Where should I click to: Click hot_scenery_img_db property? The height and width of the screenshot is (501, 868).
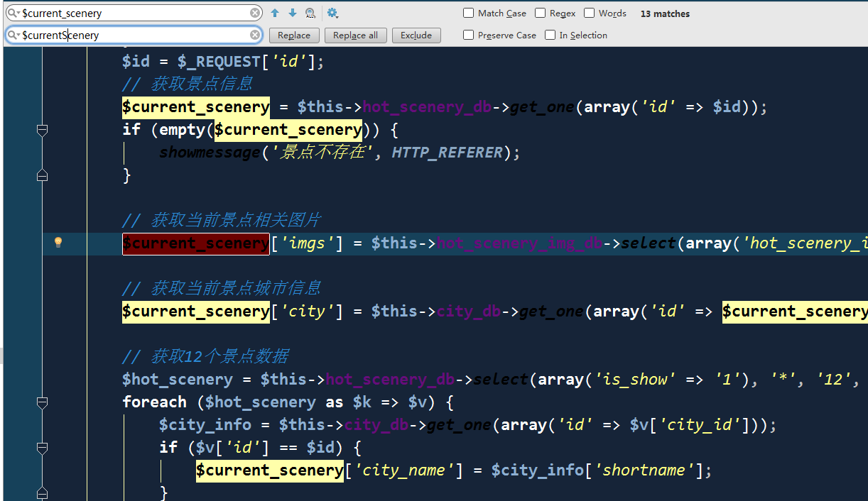[520, 243]
